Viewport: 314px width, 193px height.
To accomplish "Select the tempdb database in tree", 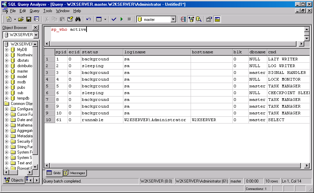I will point(23,98).
